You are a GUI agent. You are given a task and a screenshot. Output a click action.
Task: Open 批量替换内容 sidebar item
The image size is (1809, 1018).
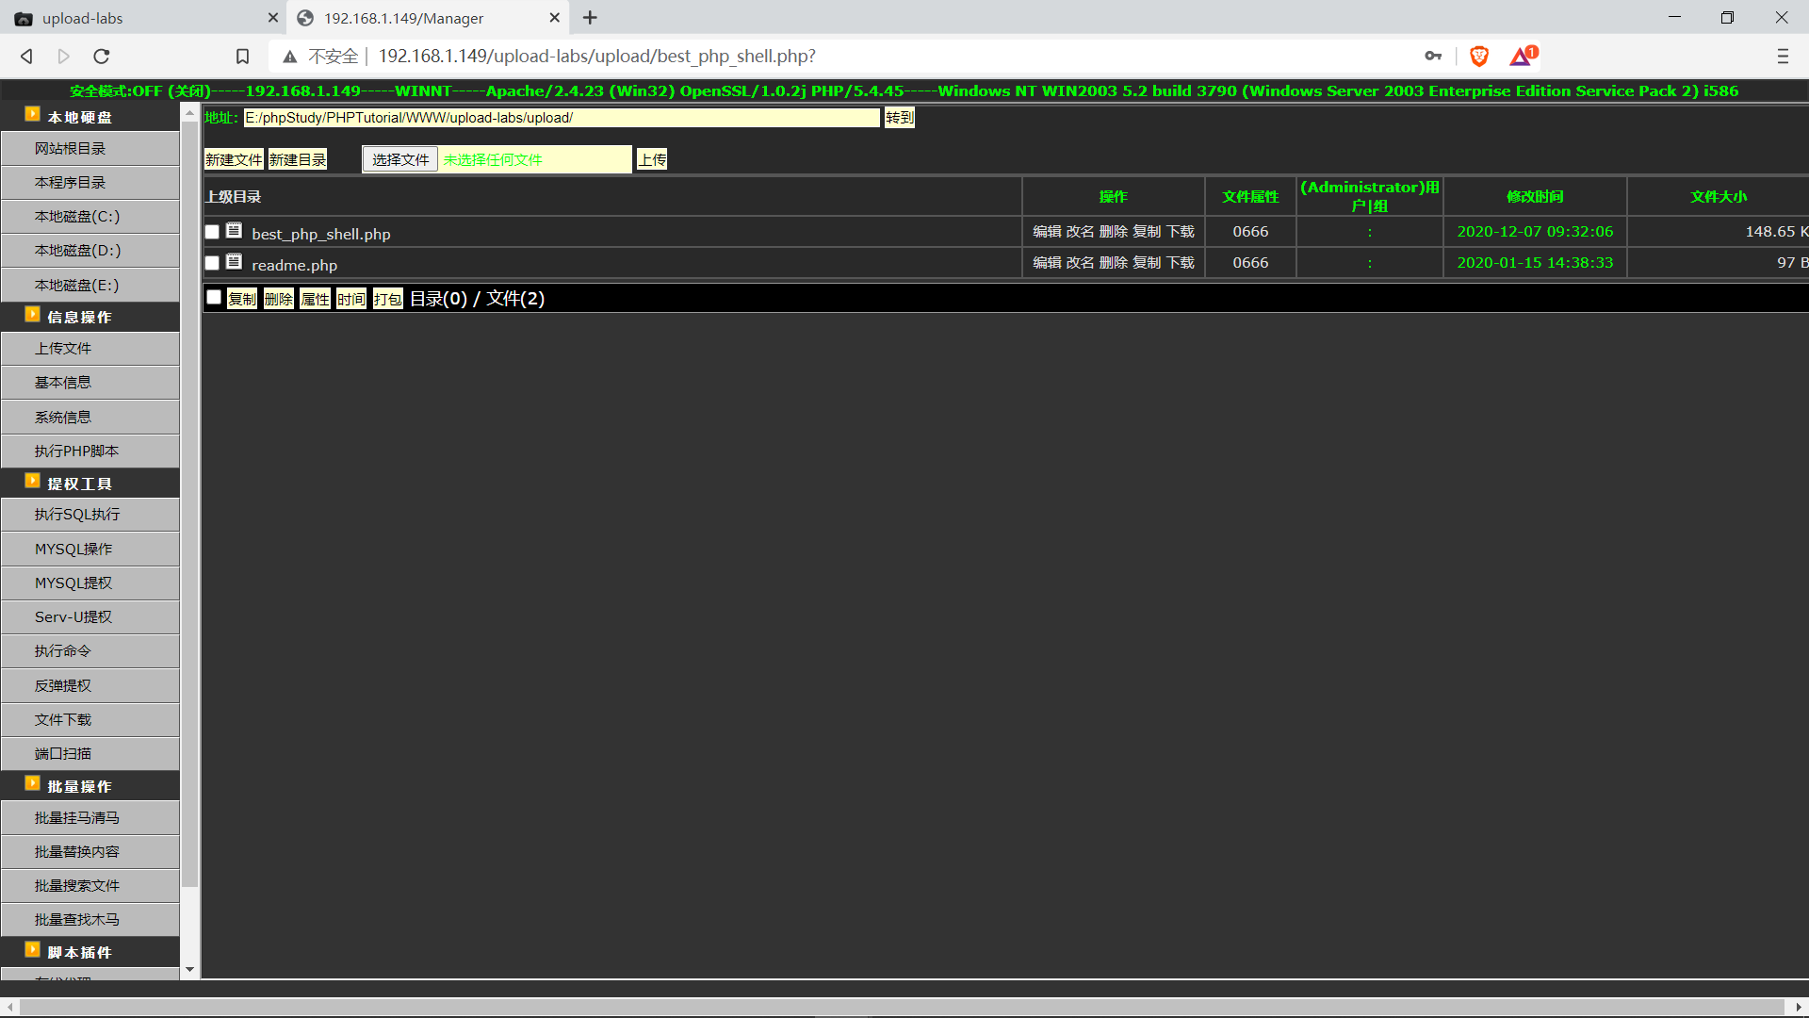(90, 852)
